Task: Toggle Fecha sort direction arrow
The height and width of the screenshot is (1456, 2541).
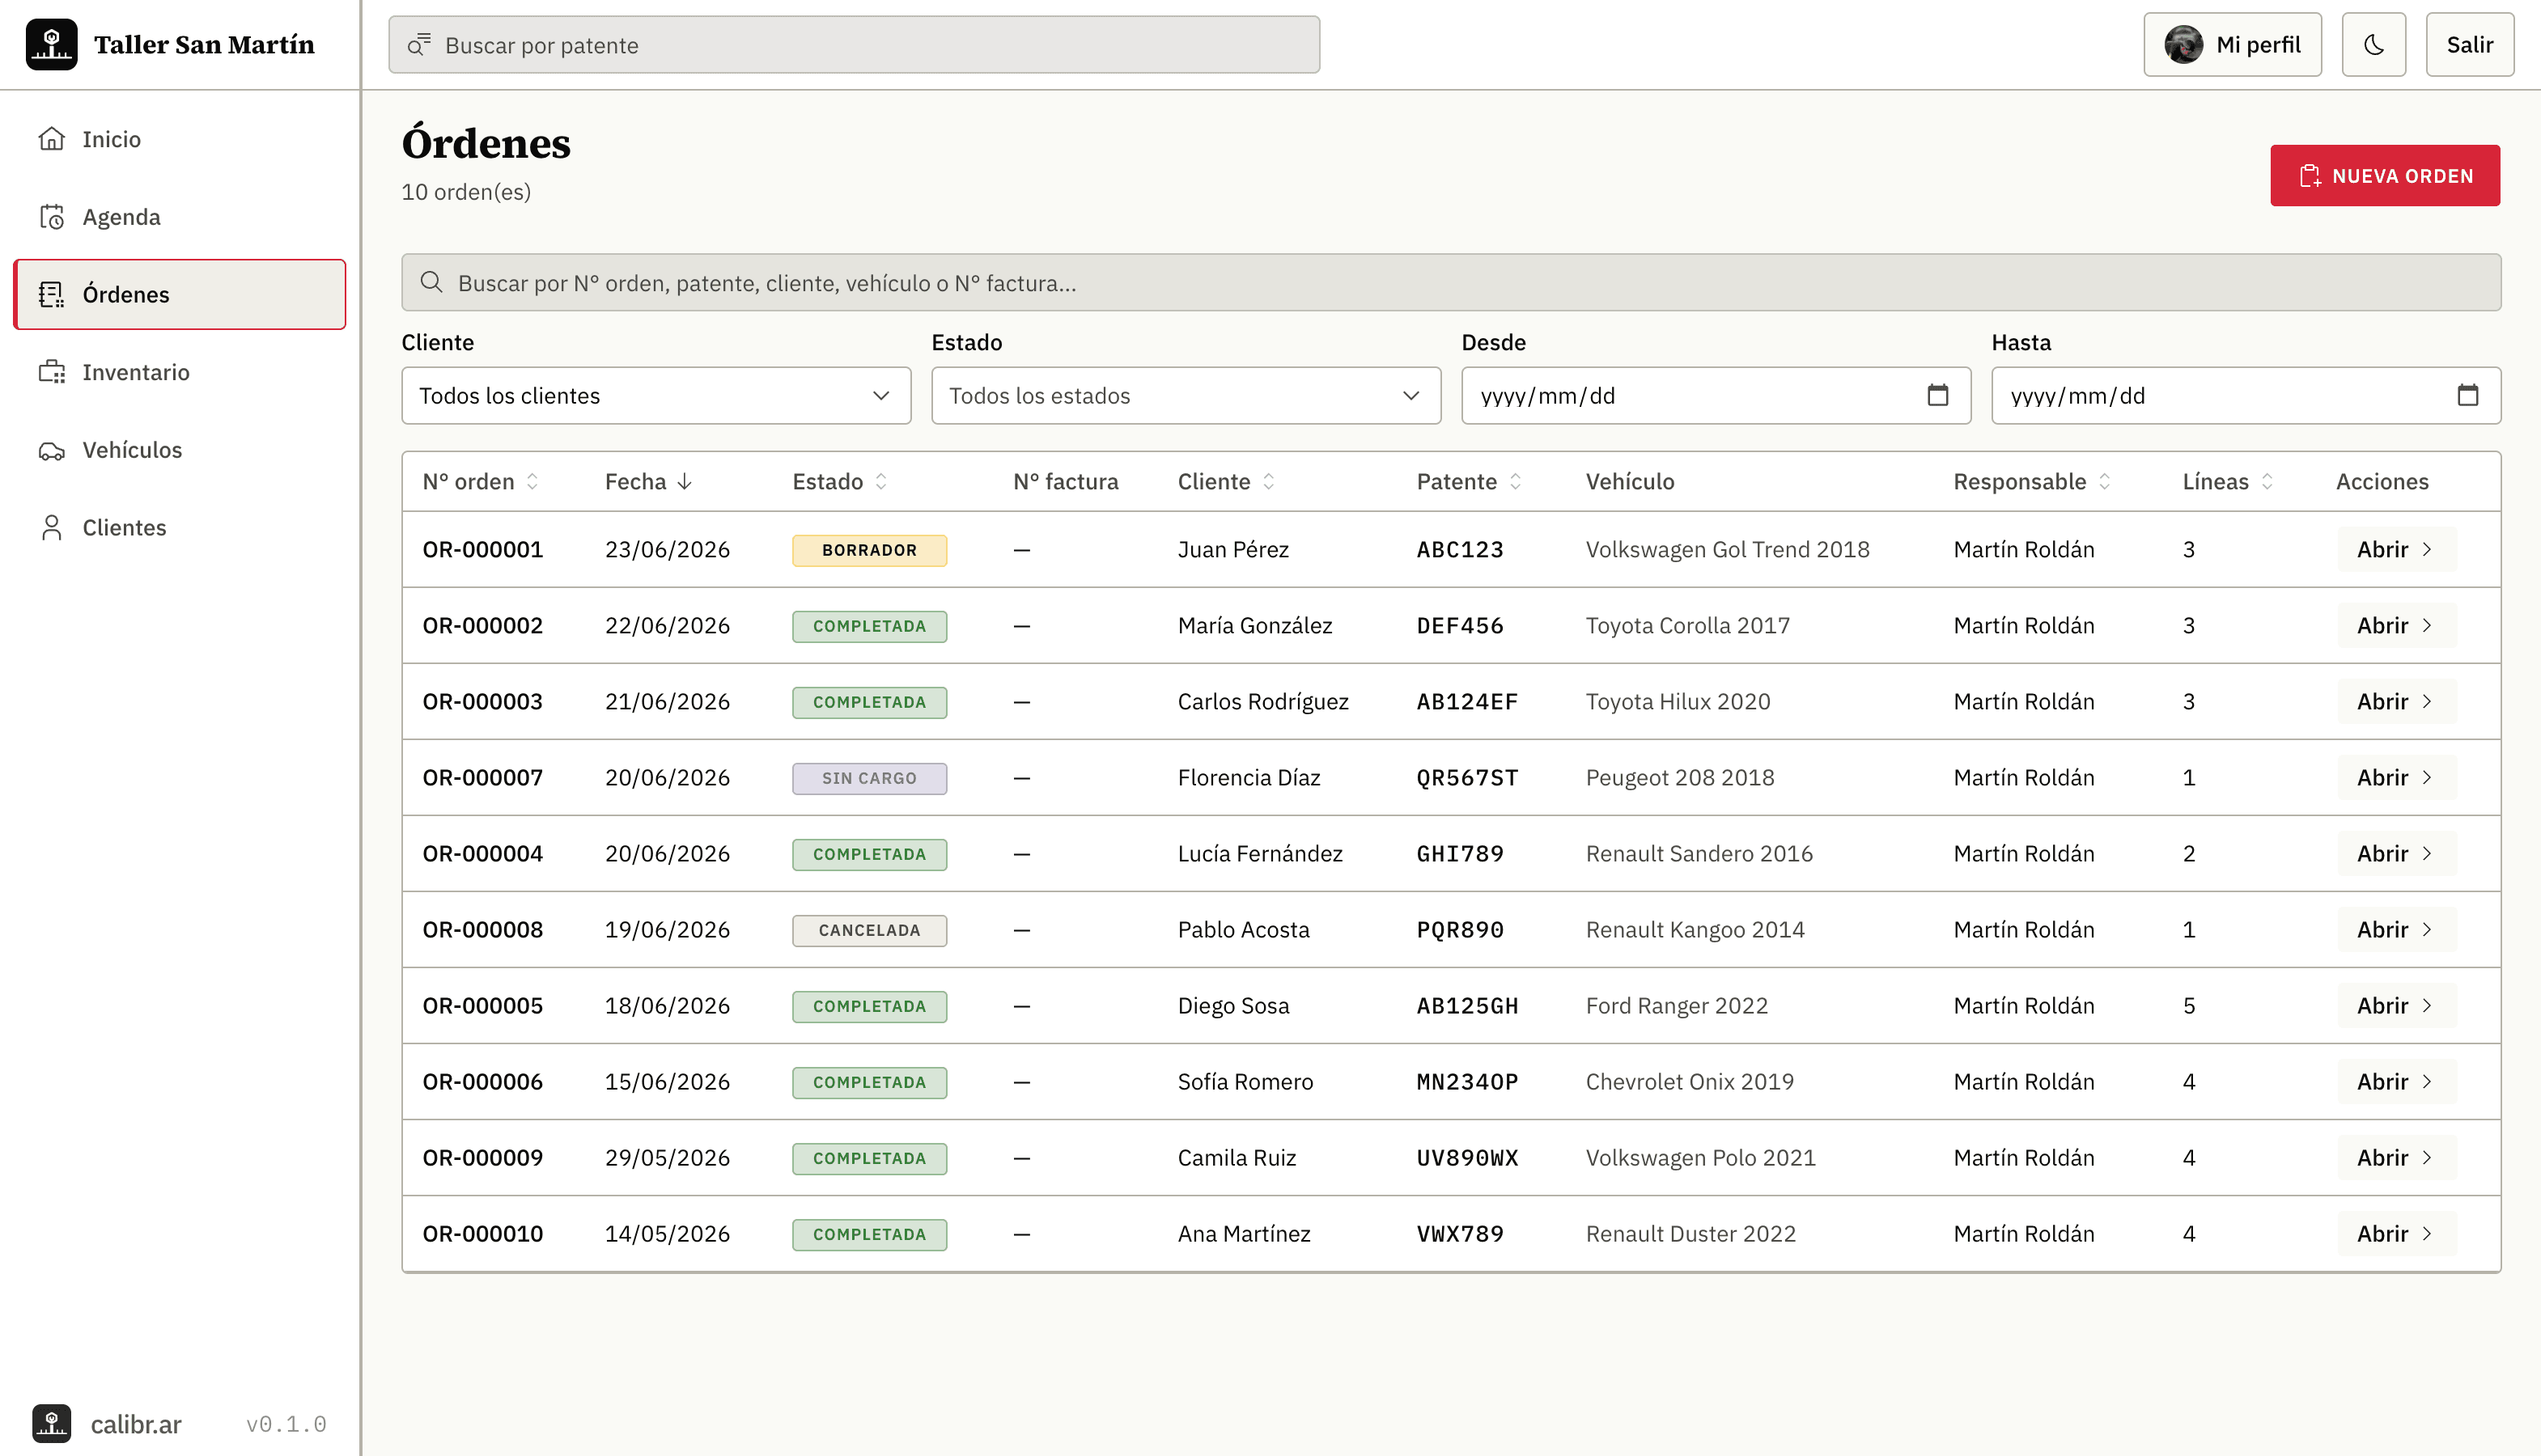Action: click(685, 481)
